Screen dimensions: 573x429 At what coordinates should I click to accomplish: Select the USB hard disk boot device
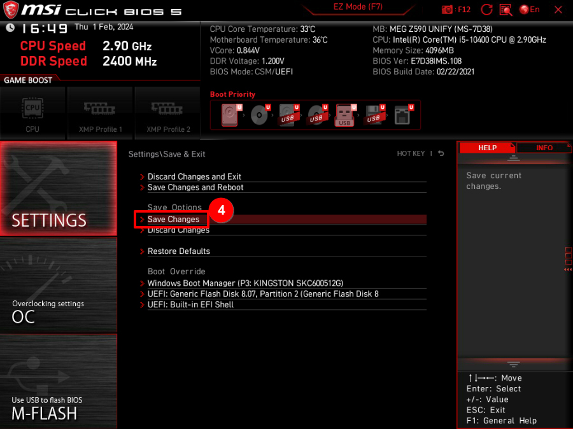(x=288, y=115)
